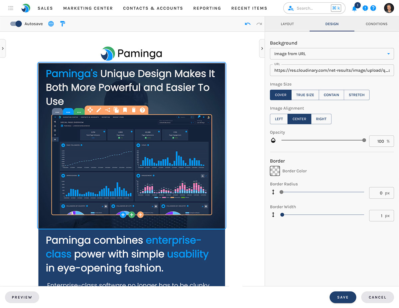399x308 pixels.
Task: Select the Move element tool on the orange toolbar
Action: point(90,110)
